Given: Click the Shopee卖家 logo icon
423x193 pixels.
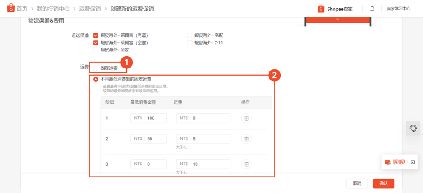Looking at the screenshot, I should (321, 9).
